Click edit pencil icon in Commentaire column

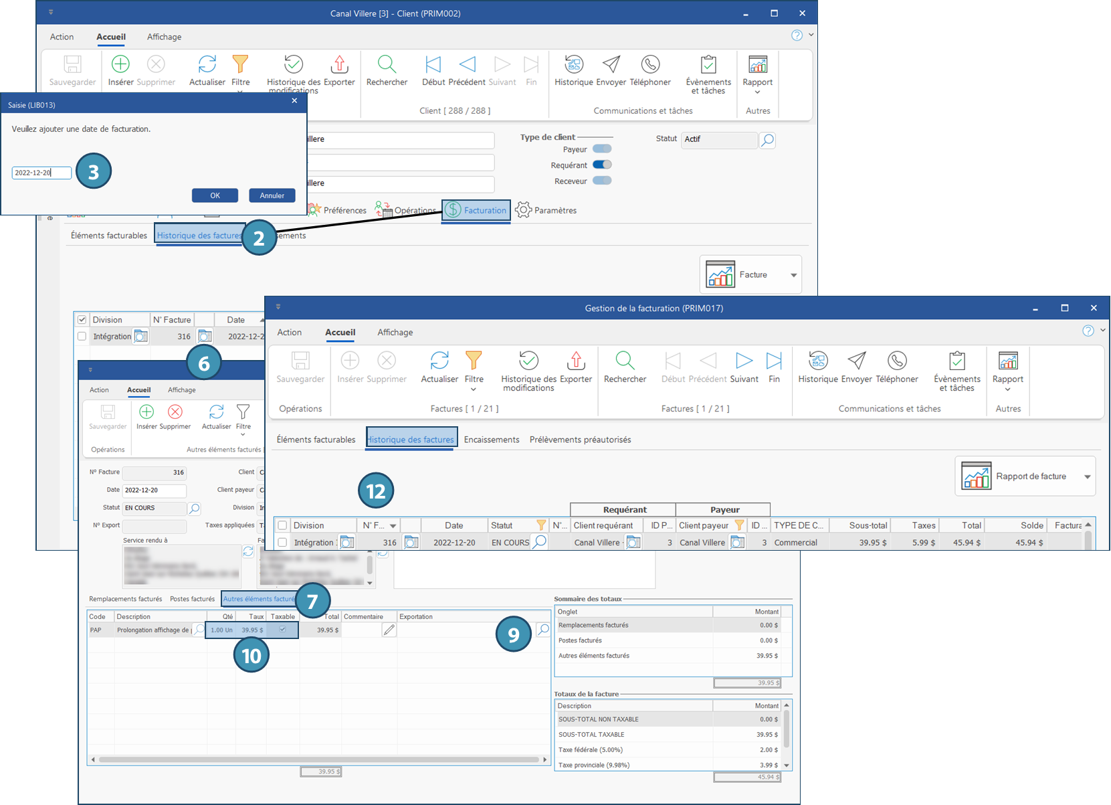pyautogui.click(x=389, y=630)
